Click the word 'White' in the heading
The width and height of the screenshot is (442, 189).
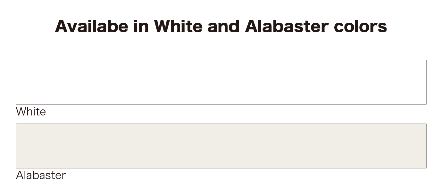coord(178,26)
